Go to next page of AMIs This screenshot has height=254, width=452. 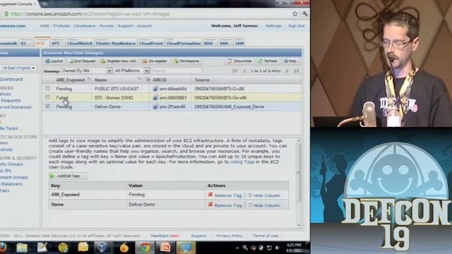[287, 71]
